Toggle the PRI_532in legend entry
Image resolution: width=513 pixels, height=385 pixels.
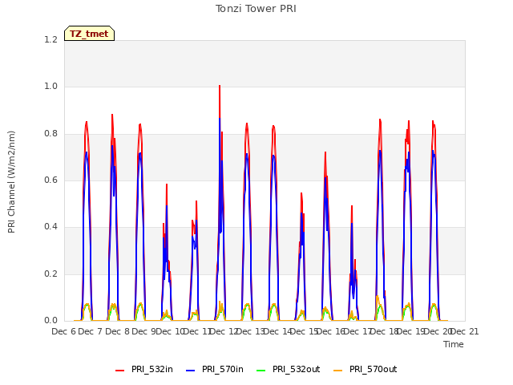point(144,370)
